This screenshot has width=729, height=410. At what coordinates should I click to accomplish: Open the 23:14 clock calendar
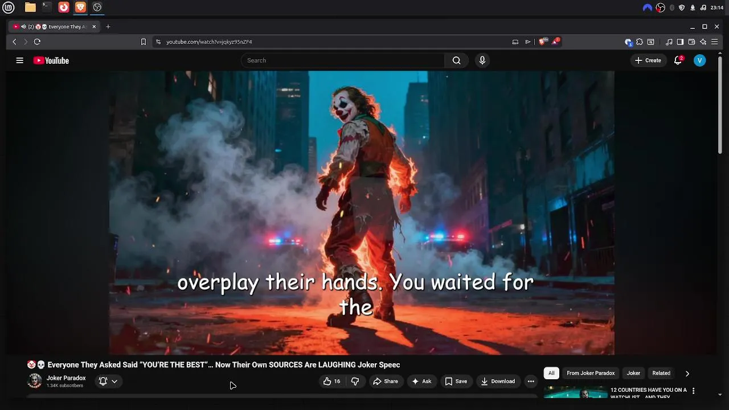point(717,7)
